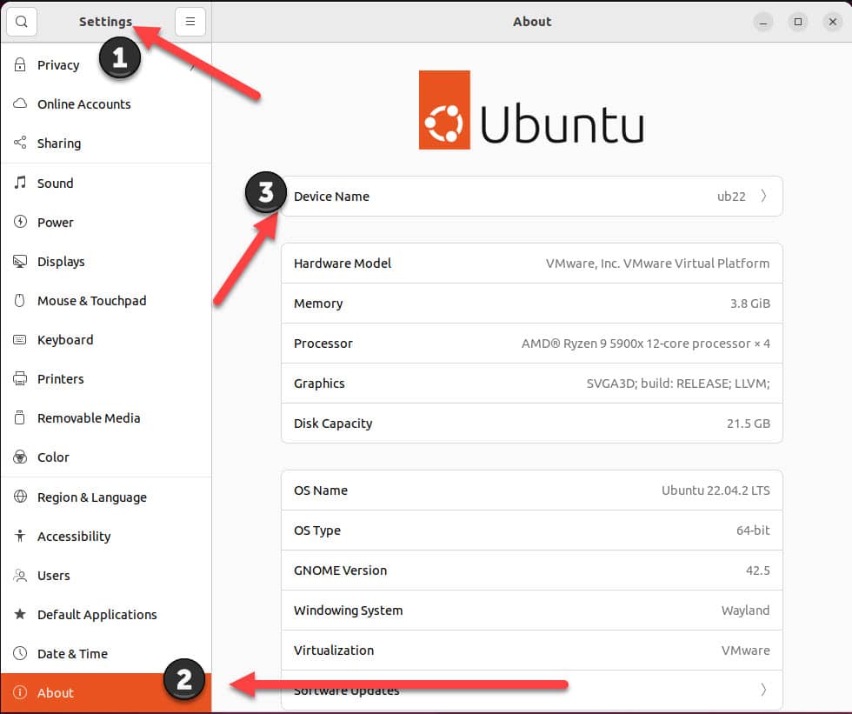Click the Accessibility person icon

(18, 536)
